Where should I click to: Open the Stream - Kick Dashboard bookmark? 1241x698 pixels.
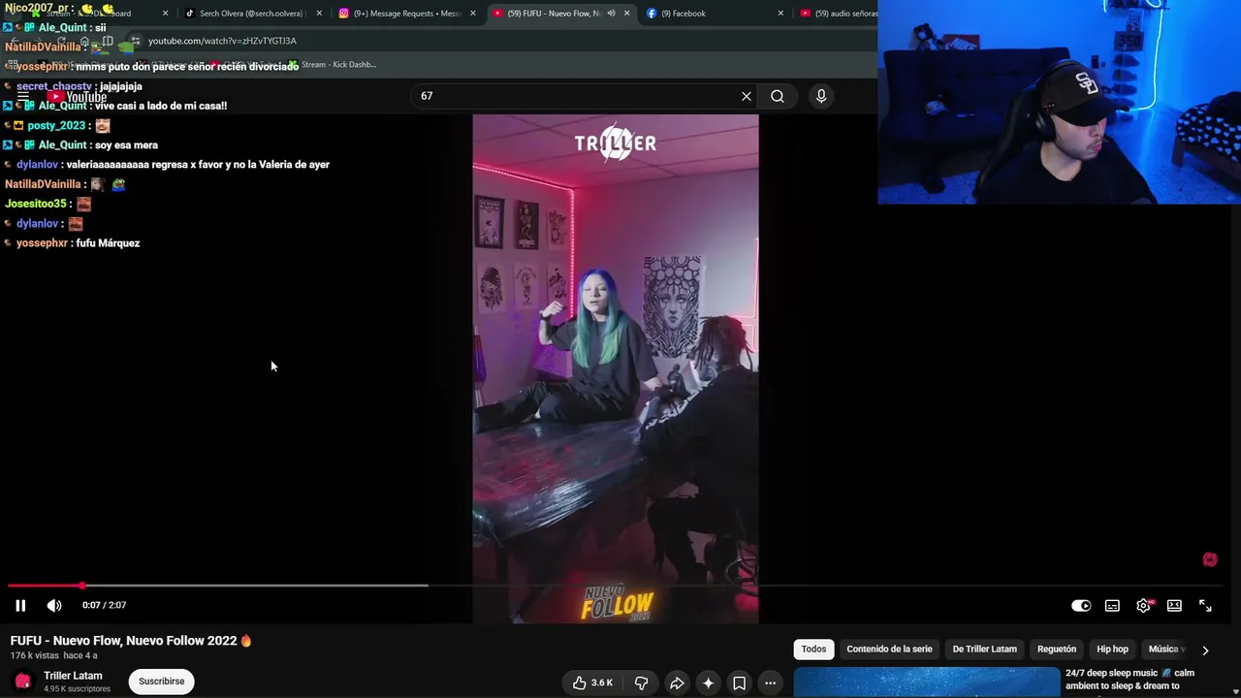332,65
